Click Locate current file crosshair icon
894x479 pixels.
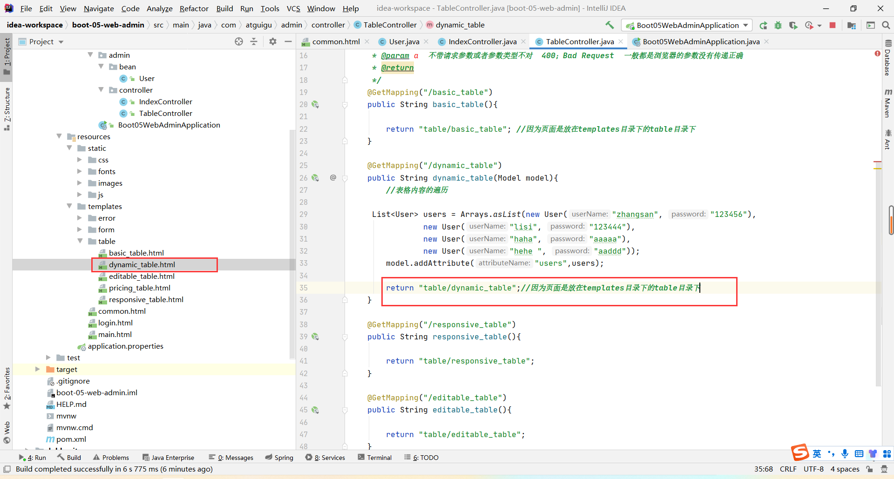coord(239,41)
